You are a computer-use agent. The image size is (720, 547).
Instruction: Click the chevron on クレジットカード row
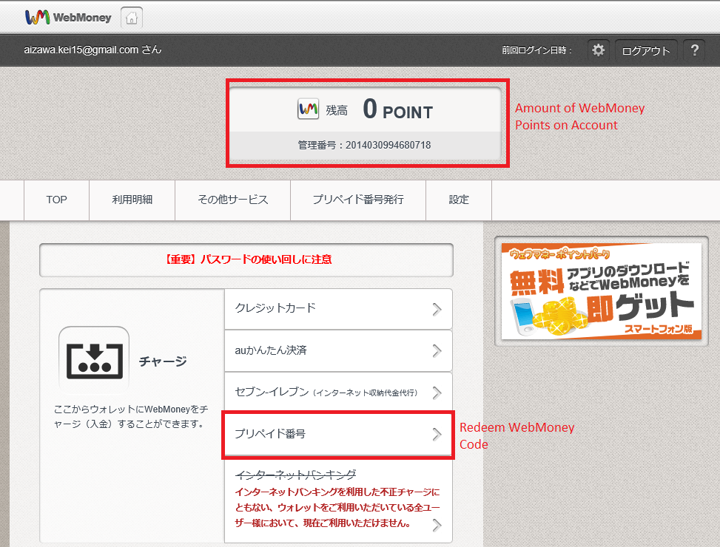[x=437, y=310]
